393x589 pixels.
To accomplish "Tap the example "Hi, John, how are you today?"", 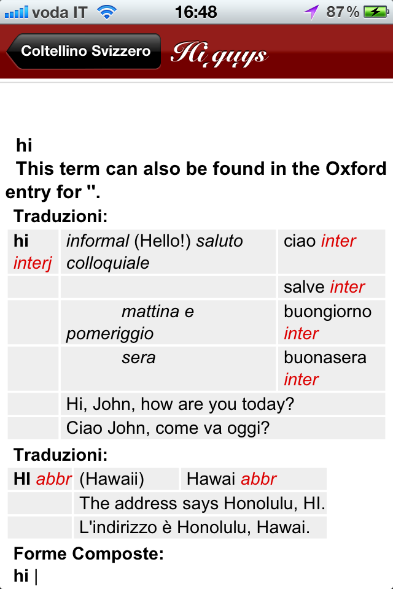I will click(x=181, y=404).
